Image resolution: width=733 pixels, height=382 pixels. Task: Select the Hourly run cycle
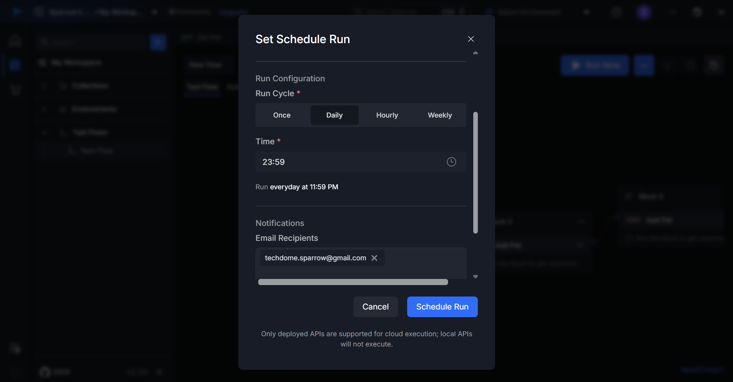coord(387,115)
